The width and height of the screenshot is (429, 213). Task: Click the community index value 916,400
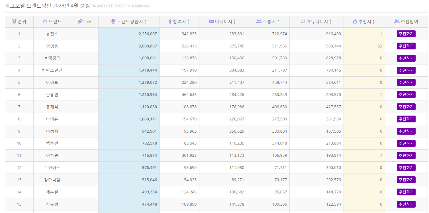[334, 34]
